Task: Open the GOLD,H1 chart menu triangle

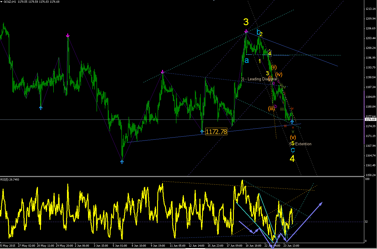Action: 1,1
